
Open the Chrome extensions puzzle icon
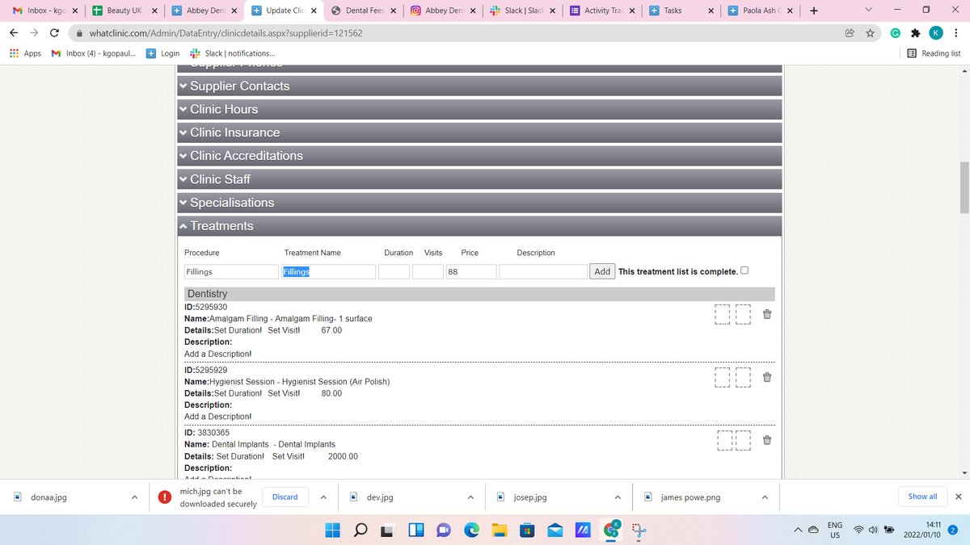pyautogui.click(x=915, y=33)
